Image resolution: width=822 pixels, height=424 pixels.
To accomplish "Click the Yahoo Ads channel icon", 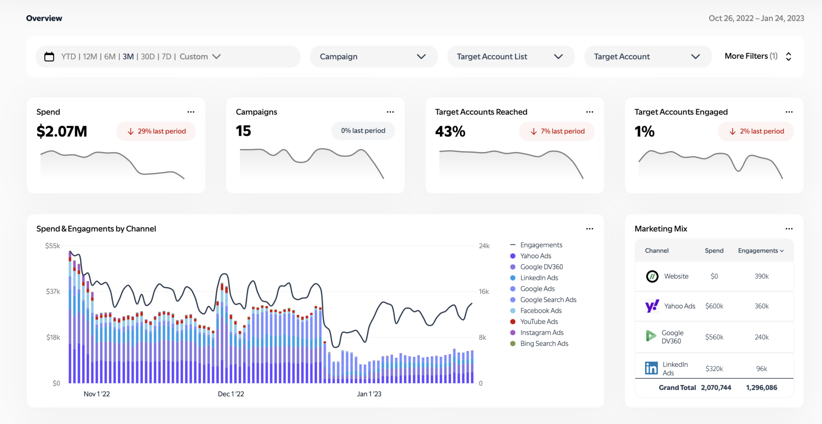I will tap(652, 306).
